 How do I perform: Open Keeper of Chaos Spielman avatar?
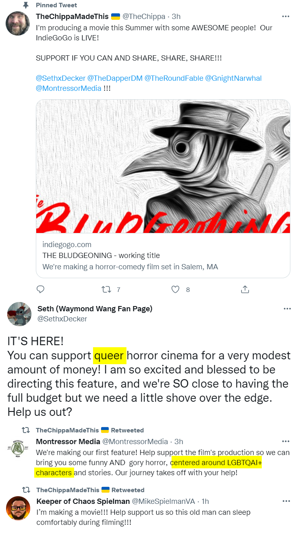18,508
